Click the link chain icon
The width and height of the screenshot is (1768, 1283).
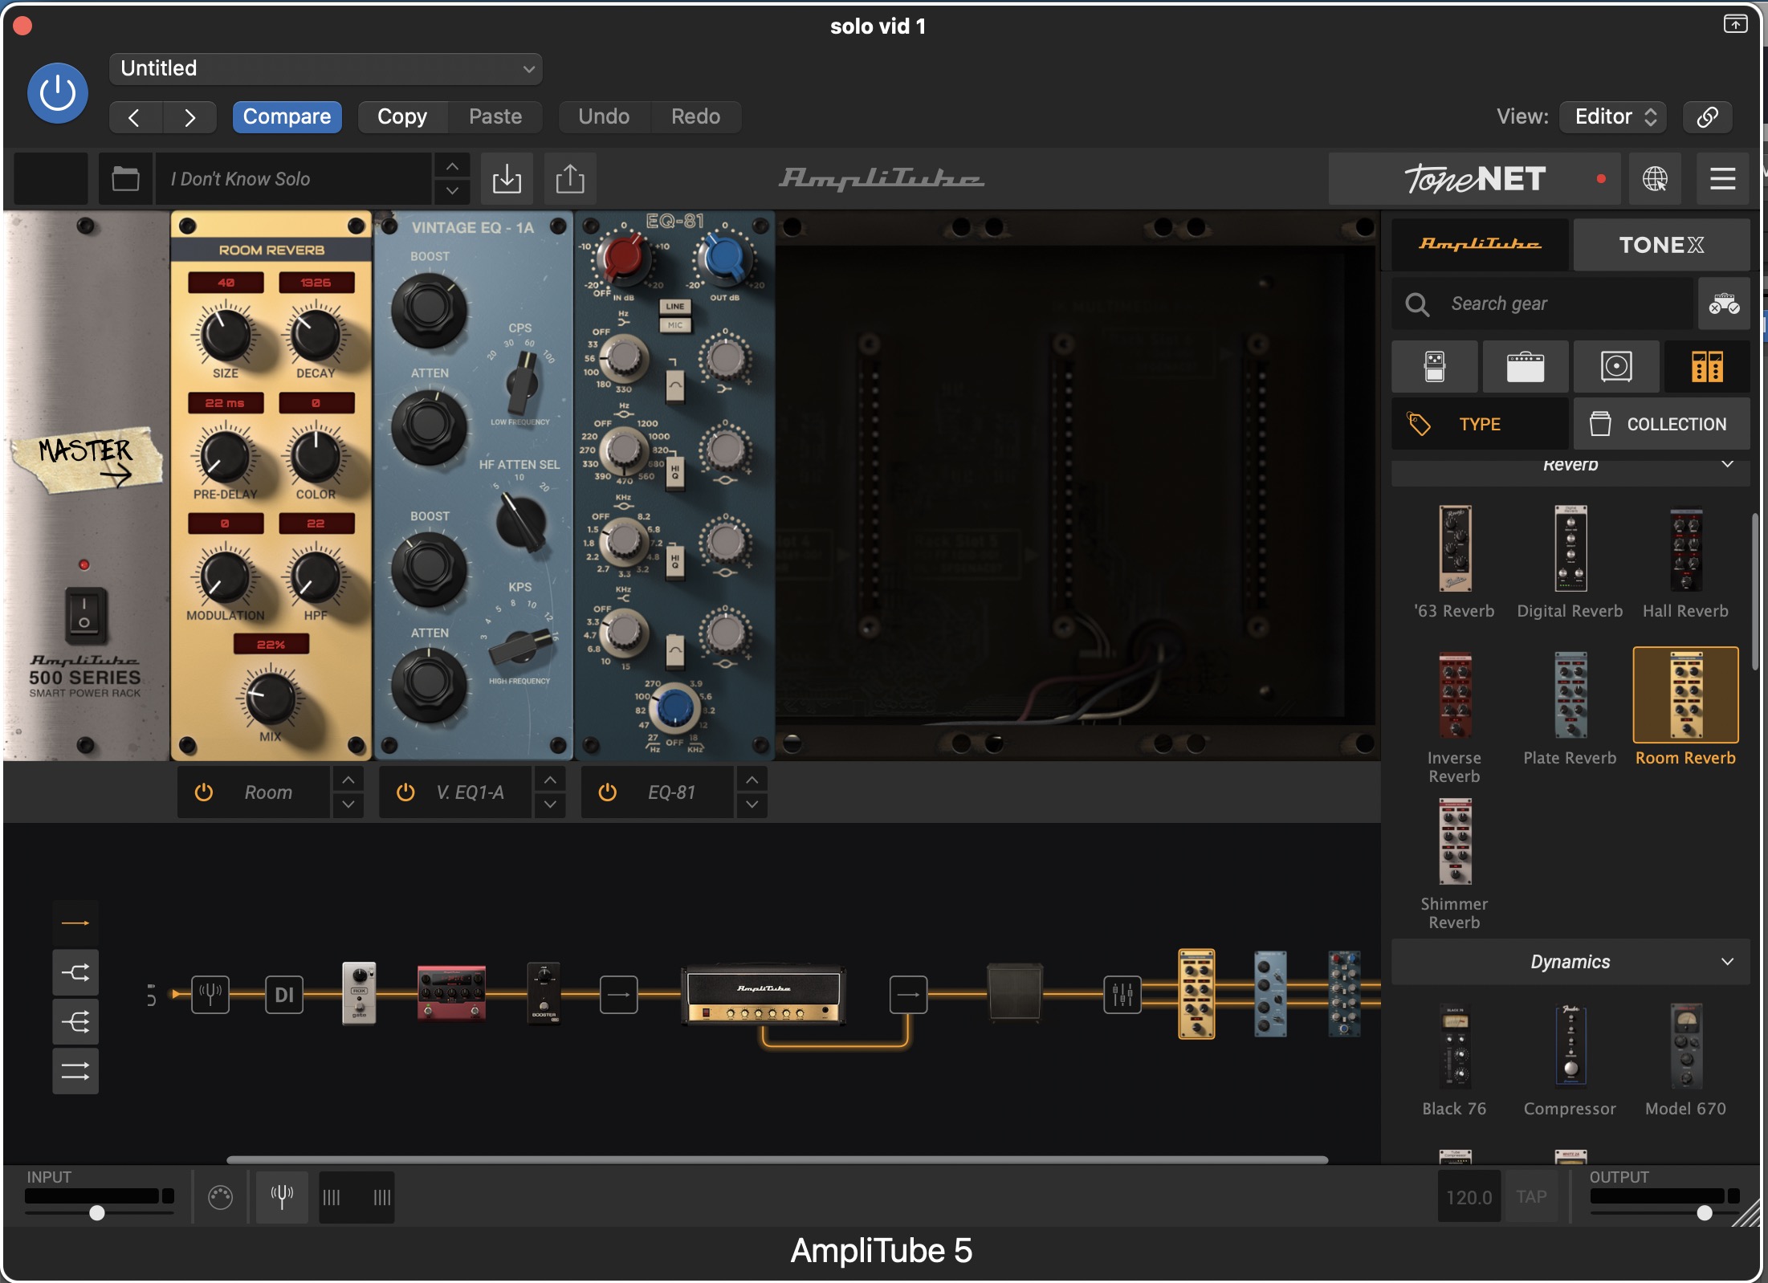[x=1707, y=117]
